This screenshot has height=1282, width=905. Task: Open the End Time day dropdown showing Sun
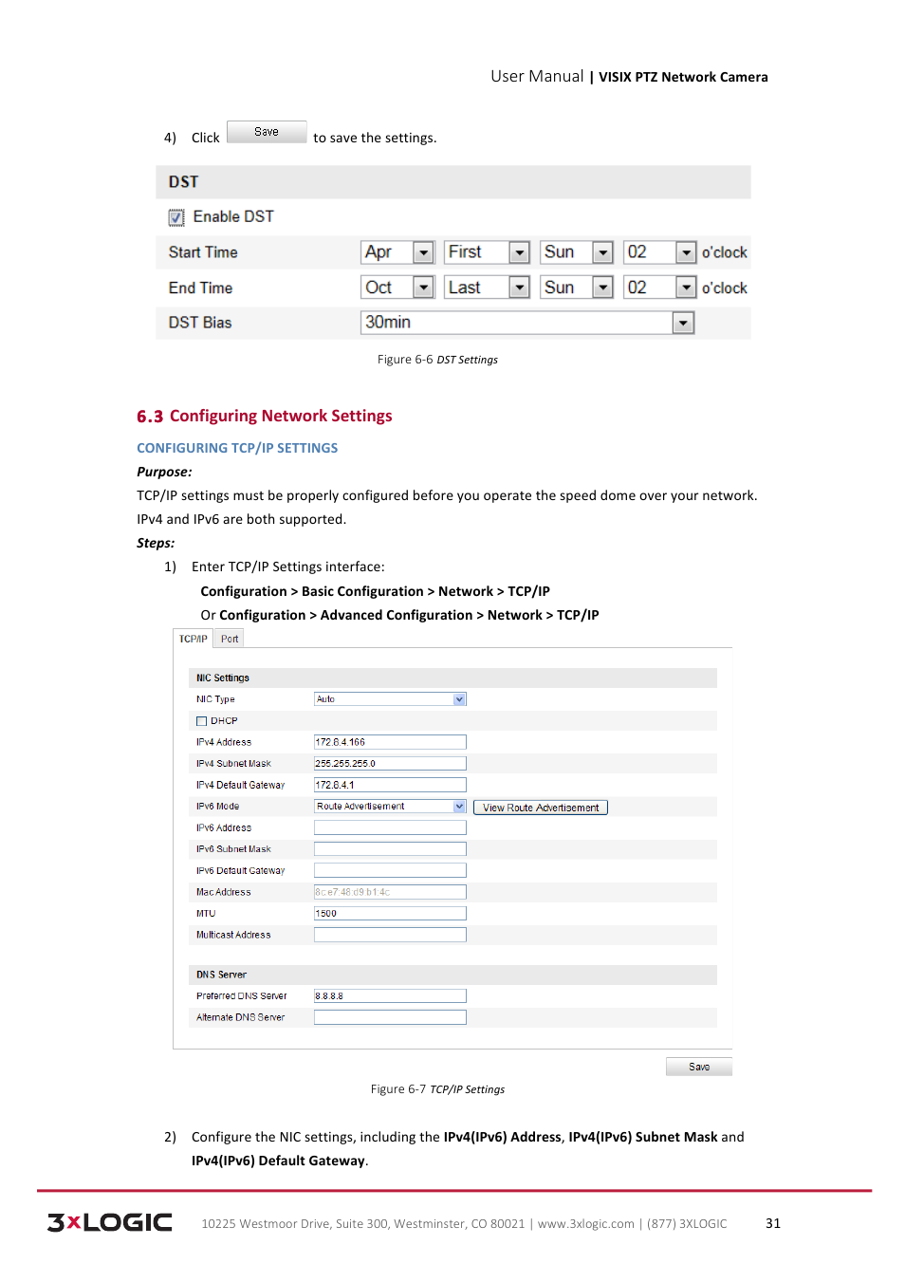(x=577, y=288)
